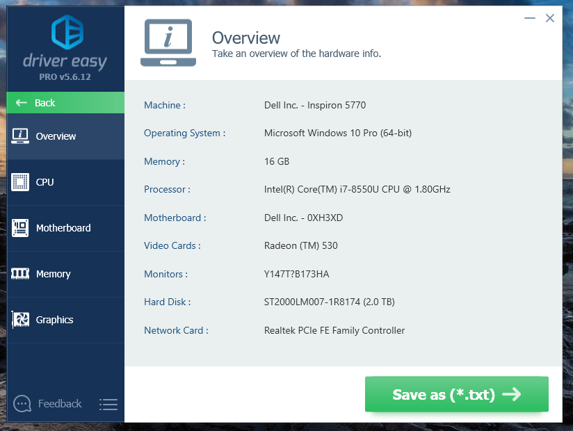Click the CPU chip icon in sidebar
Image resolution: width=573 pixels, height=431 pixels.
(x=20, y=182)
